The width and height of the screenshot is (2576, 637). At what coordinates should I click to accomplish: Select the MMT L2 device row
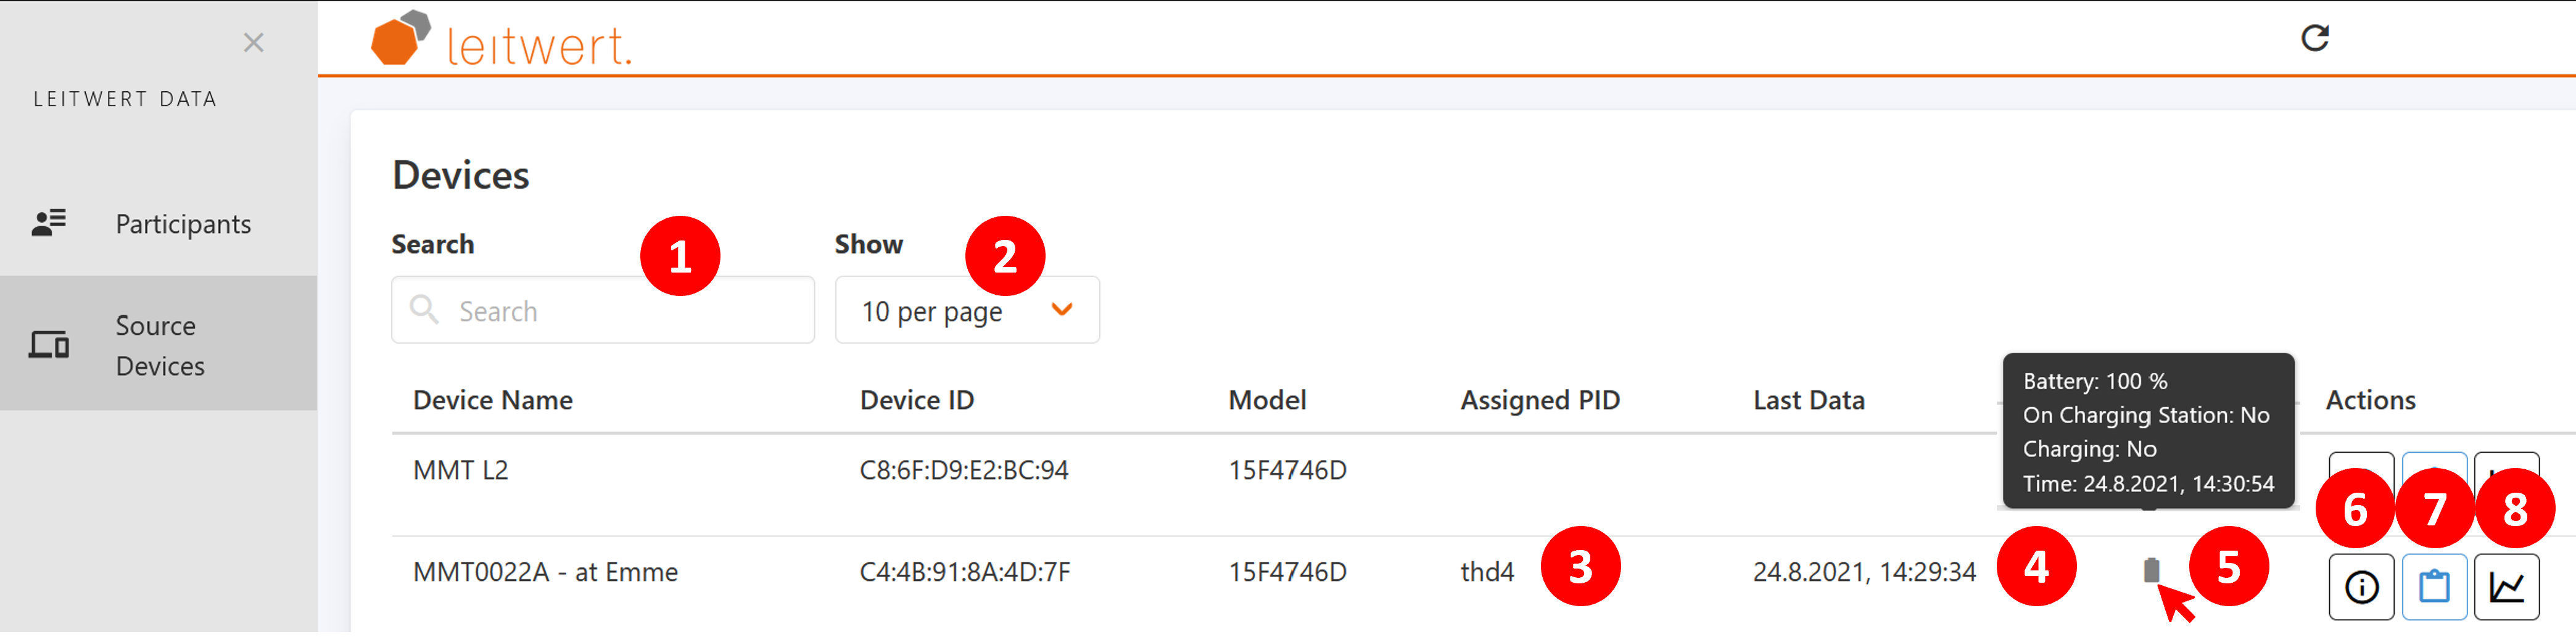click(460, 470)
